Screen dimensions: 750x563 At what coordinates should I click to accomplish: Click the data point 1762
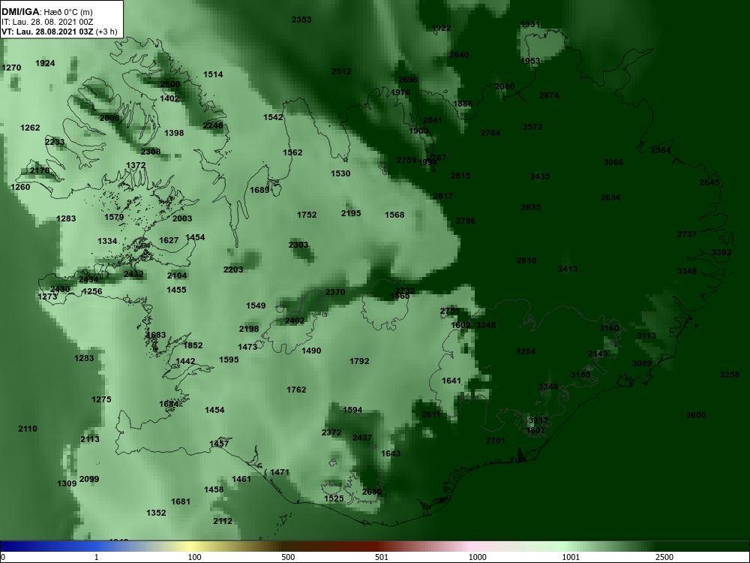296,390
